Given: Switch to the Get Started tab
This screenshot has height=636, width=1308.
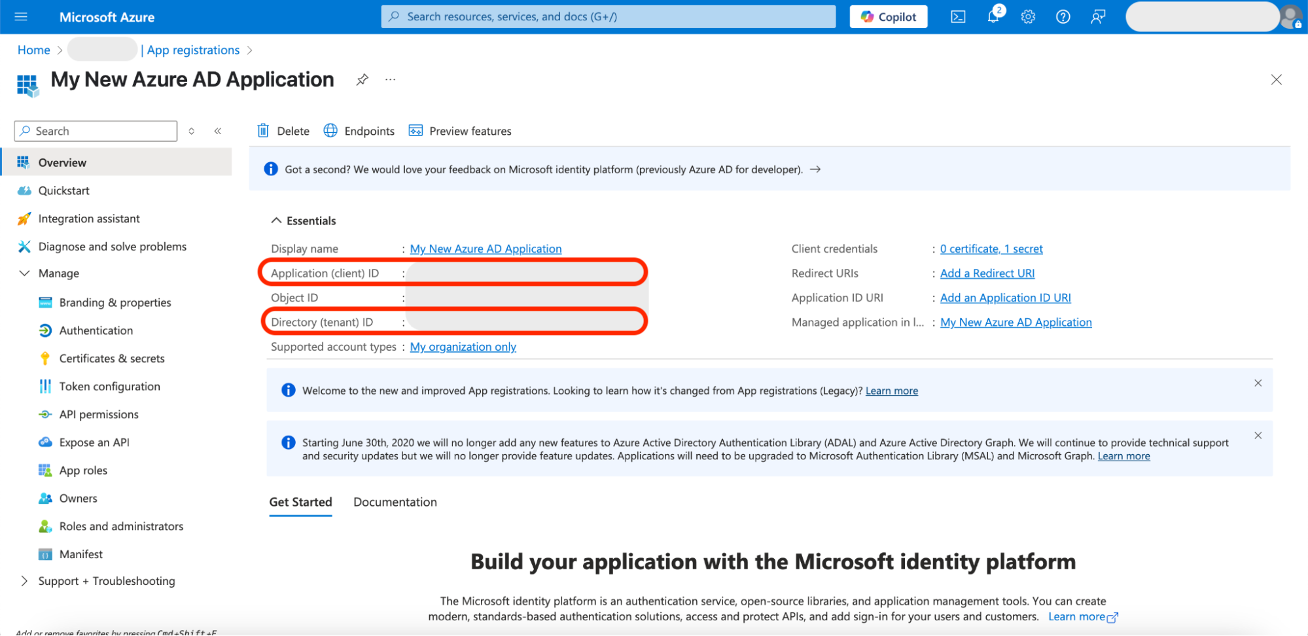Looking at the screenshot, I should coord(301,502).
